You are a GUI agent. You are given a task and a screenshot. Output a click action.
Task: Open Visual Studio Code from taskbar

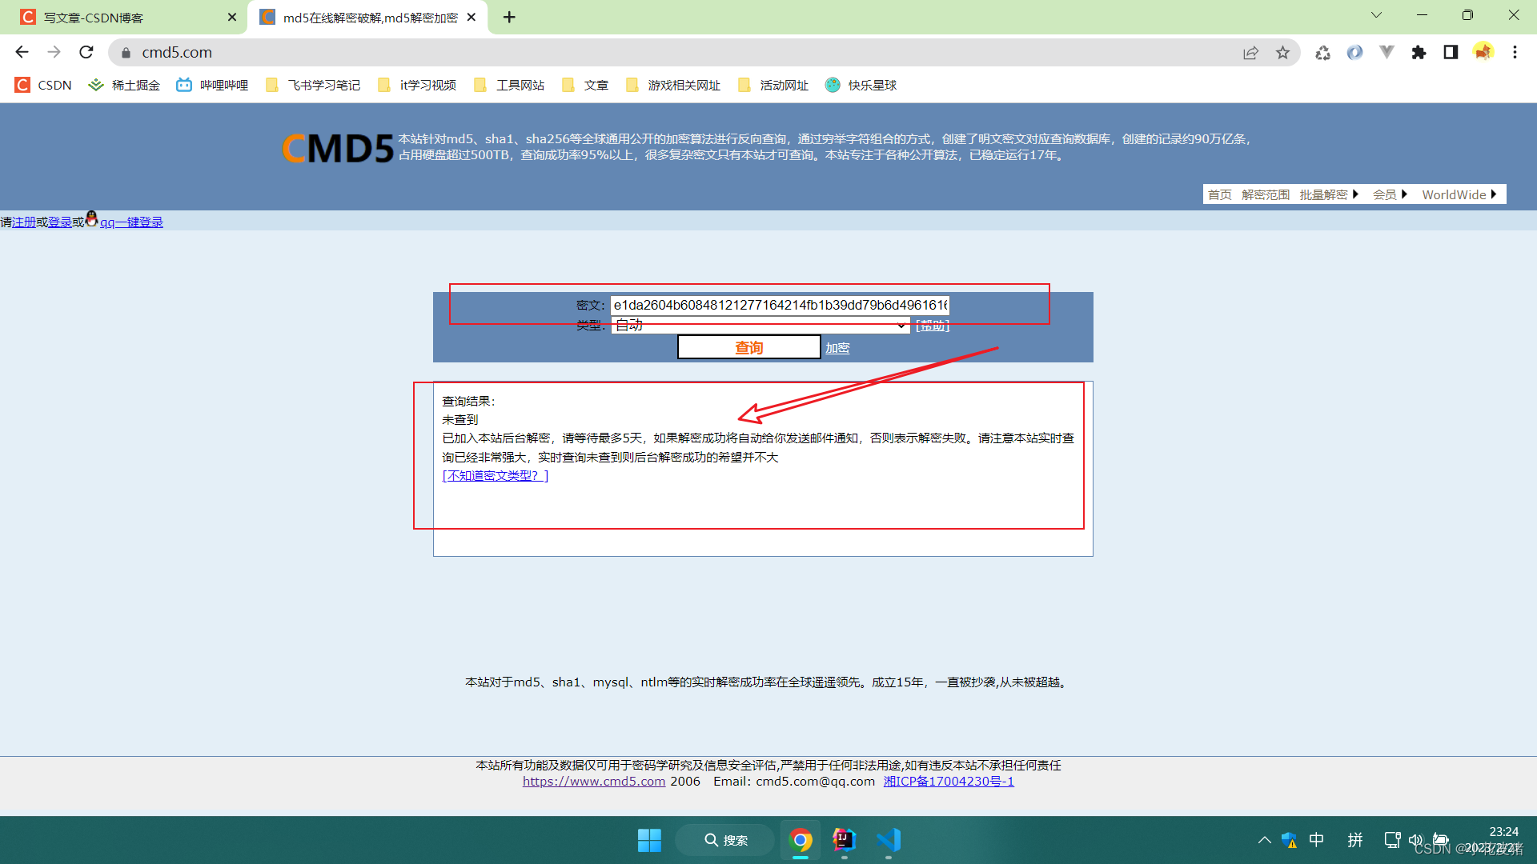click(x=889, y=840)
